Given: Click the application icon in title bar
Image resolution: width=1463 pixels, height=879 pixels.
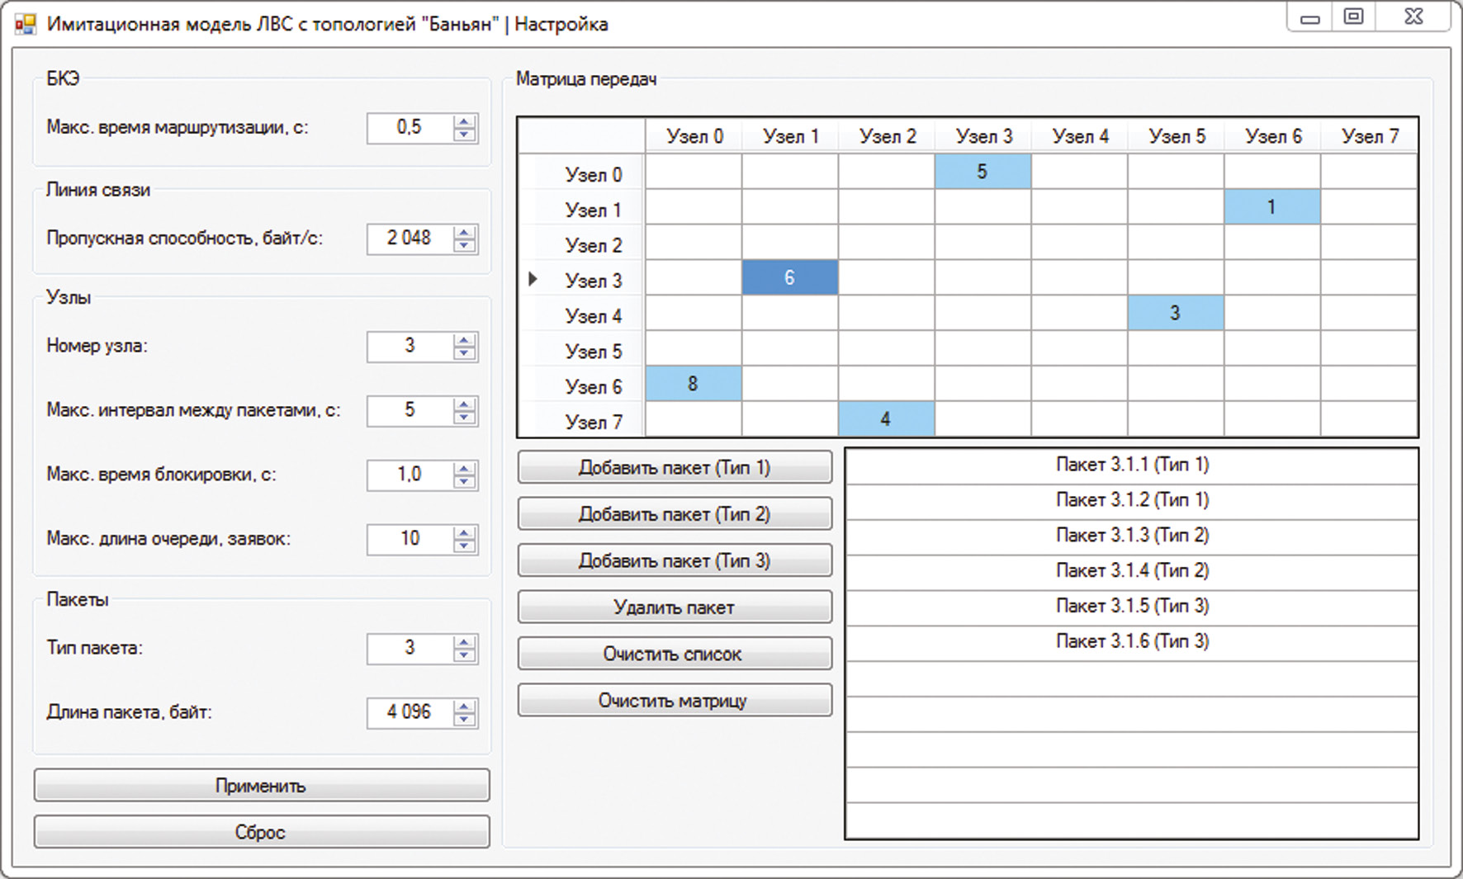Looking at the screenshot, I should click(x=25, y=24).
